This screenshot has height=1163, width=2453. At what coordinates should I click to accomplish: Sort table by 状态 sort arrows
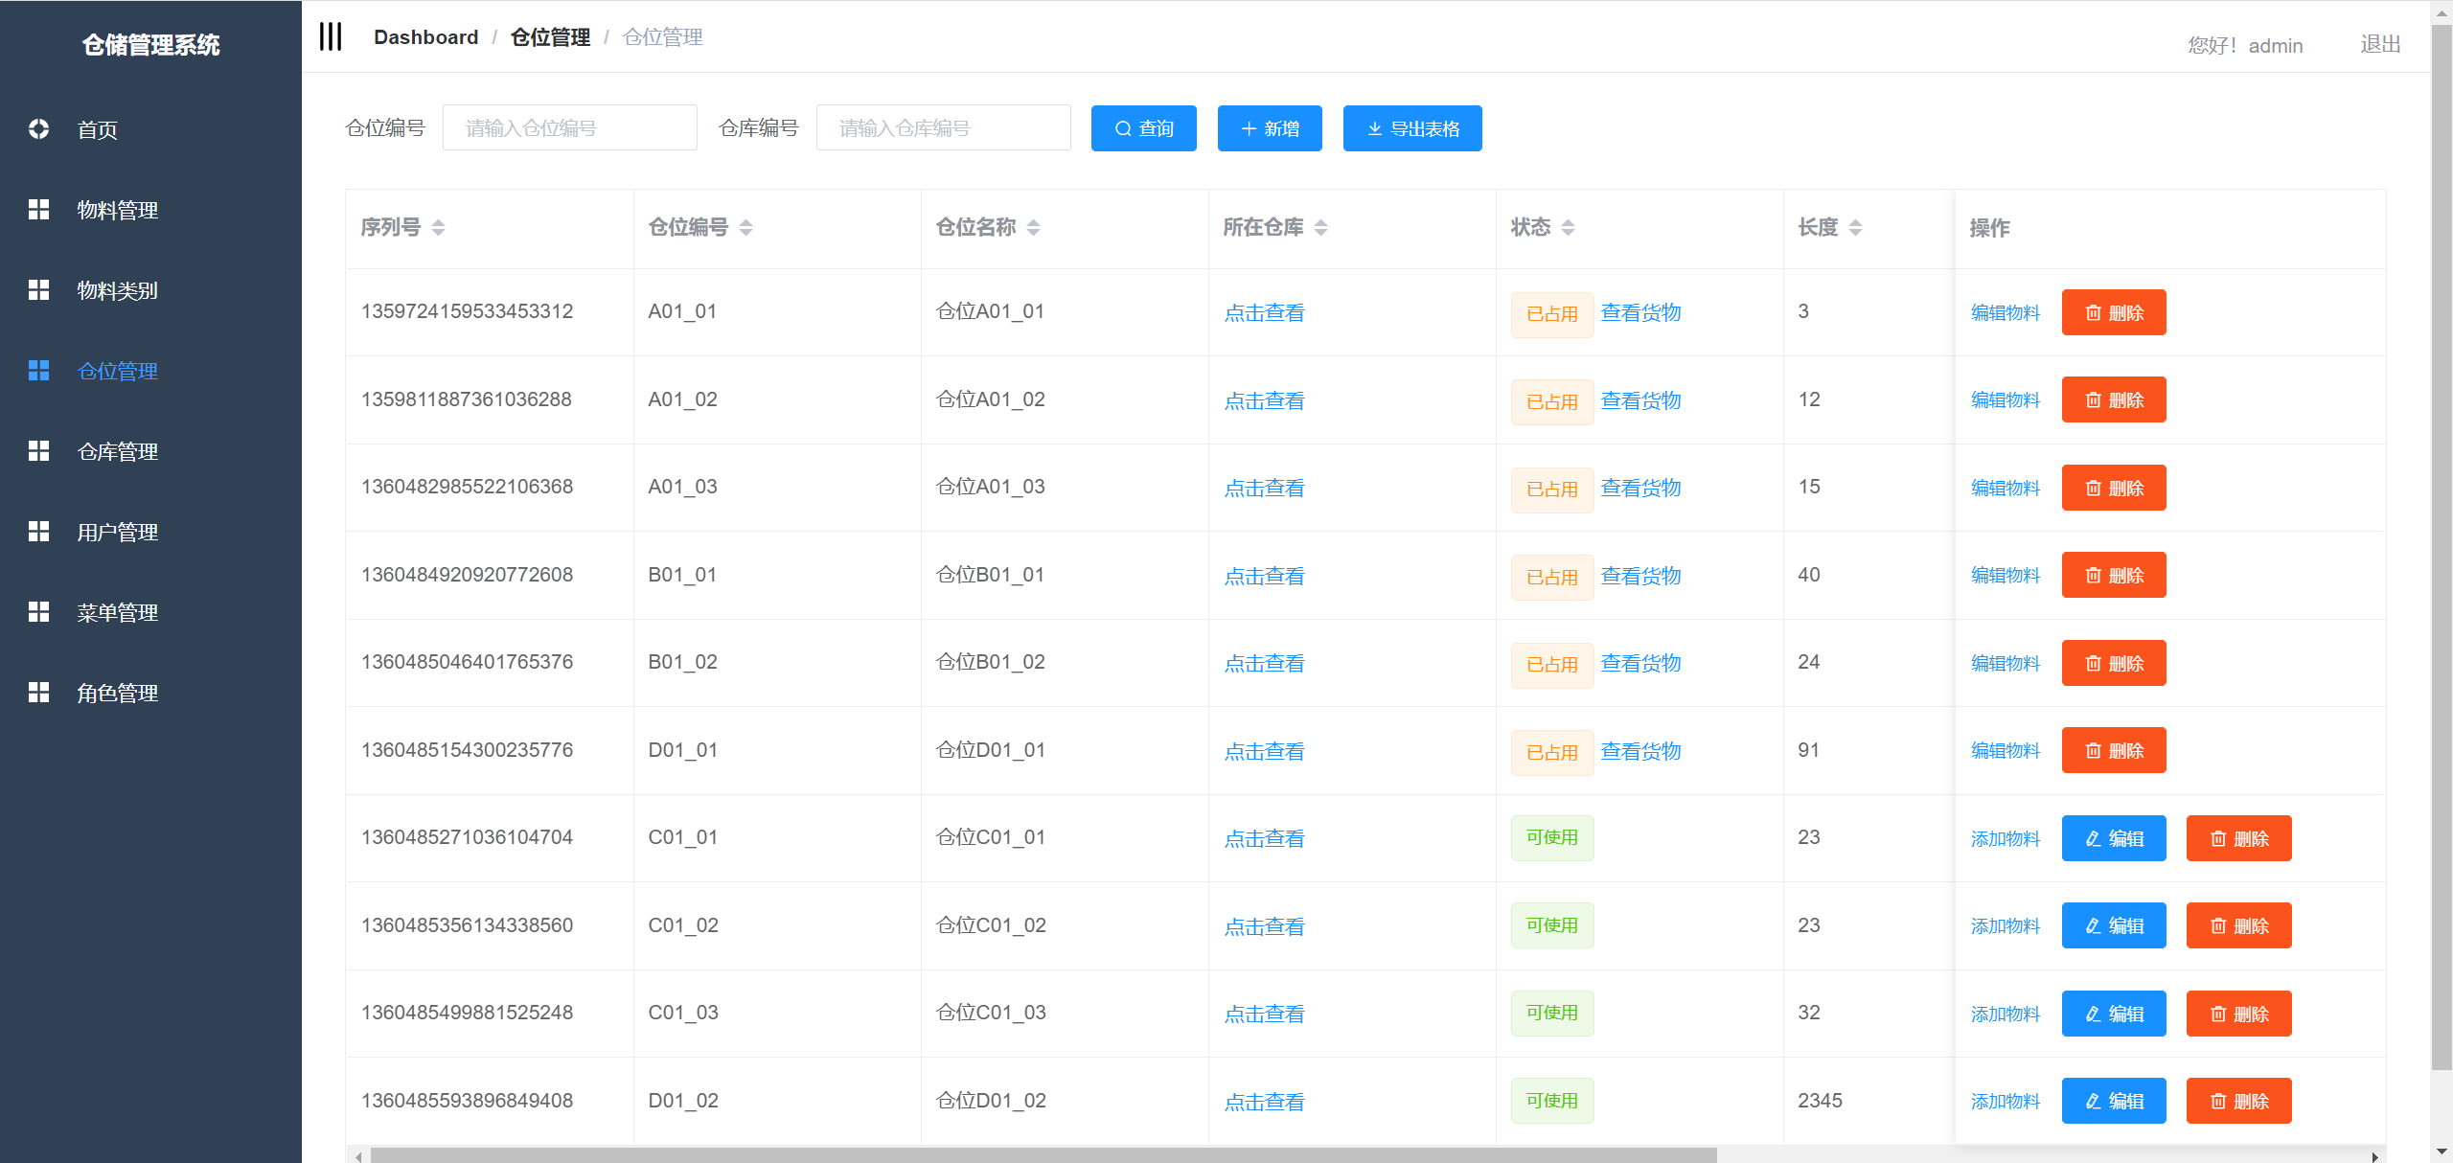coord(1568,227)
